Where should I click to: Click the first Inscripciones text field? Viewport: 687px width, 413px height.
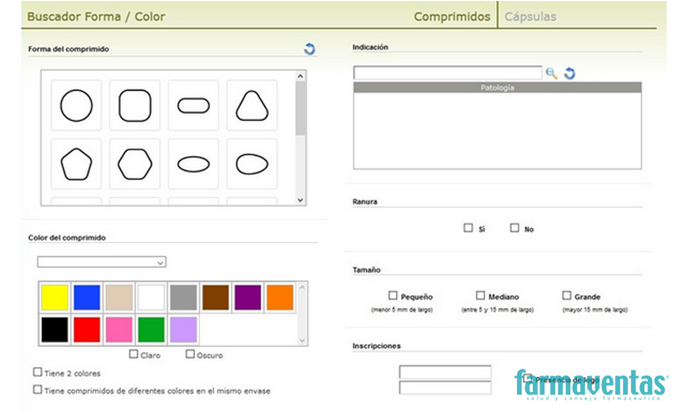coord(445,372)
